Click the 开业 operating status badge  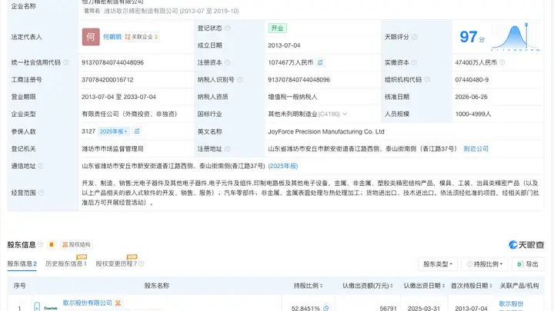[x=277, y=28]
